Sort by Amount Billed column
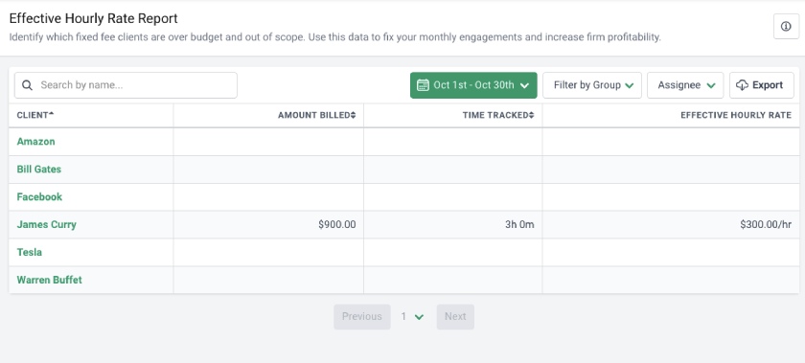This screenshot has width=805, height=363. tap(317, 115)
